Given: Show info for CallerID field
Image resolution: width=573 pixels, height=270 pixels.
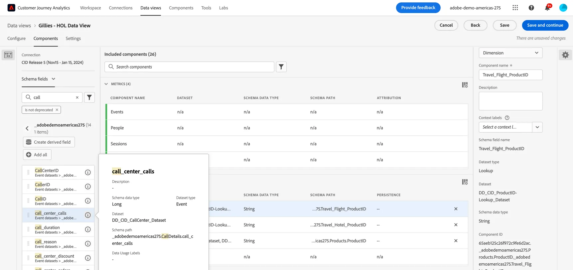Looking at the screenshot, I should [88, 187].
